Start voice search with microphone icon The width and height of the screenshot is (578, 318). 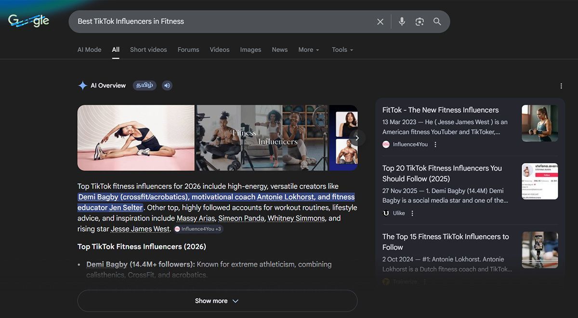[x=402, y=22]
